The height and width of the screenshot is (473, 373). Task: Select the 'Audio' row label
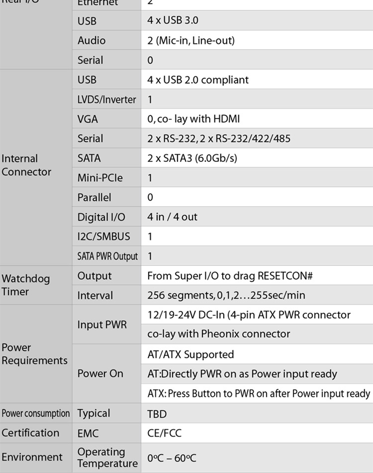point(92,41)
